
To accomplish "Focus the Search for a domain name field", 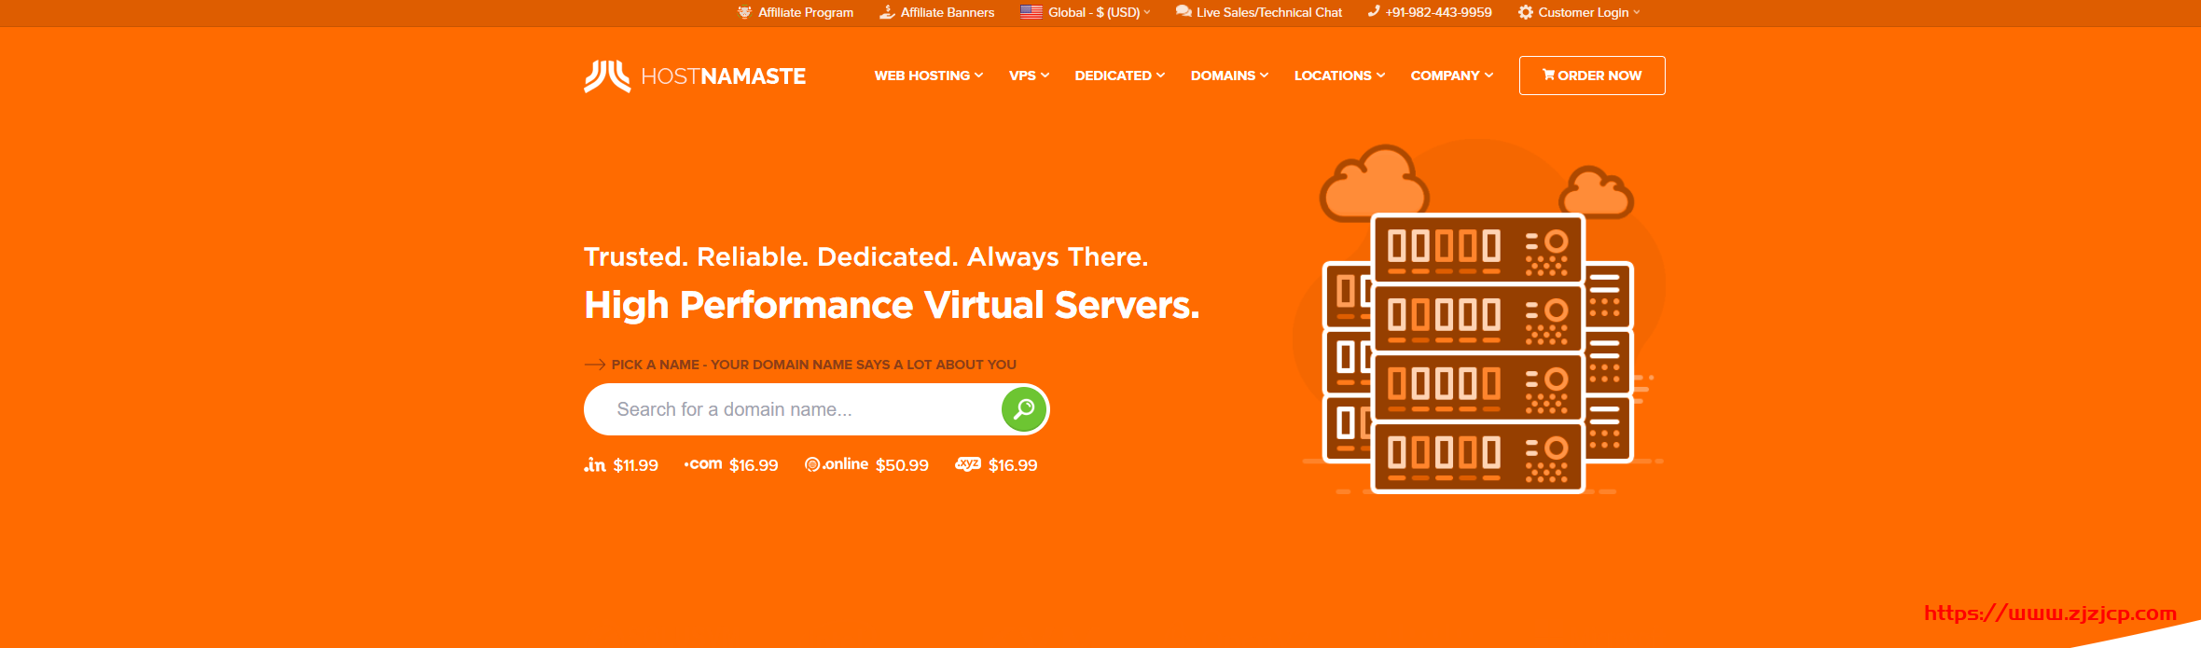I will tap(793, 409).
